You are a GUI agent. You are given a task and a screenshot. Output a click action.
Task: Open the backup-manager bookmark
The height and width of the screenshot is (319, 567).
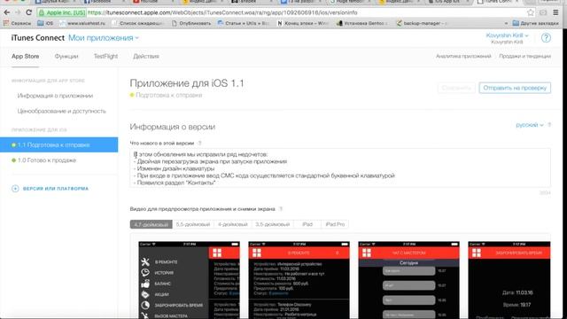(x=422, y=23)
